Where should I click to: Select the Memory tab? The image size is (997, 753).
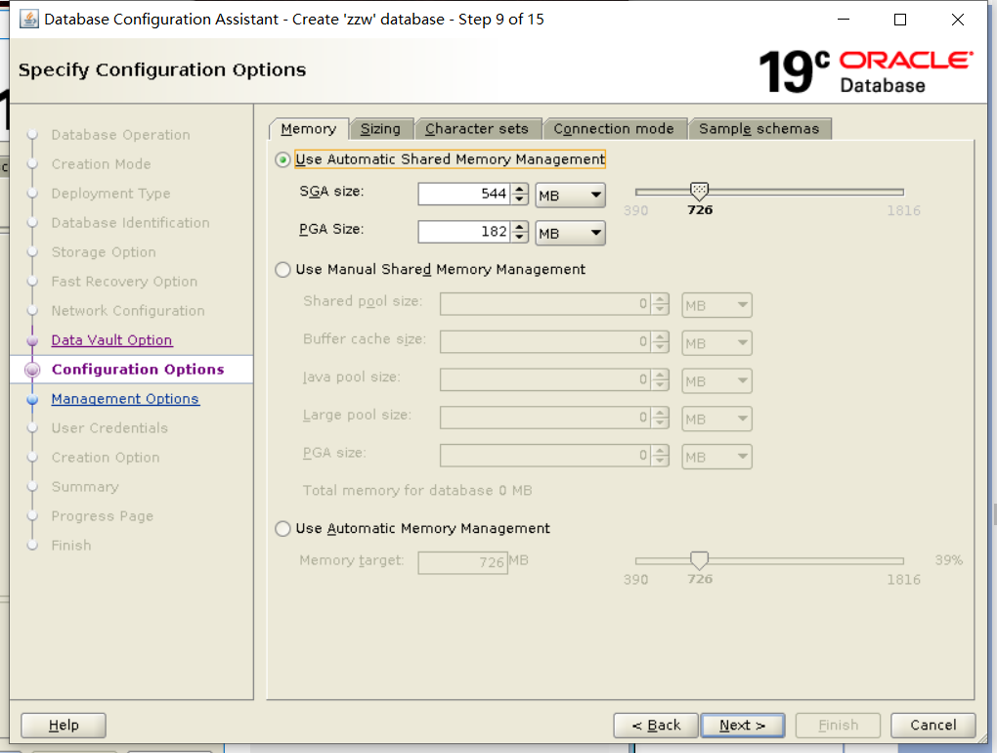[308, 128]
